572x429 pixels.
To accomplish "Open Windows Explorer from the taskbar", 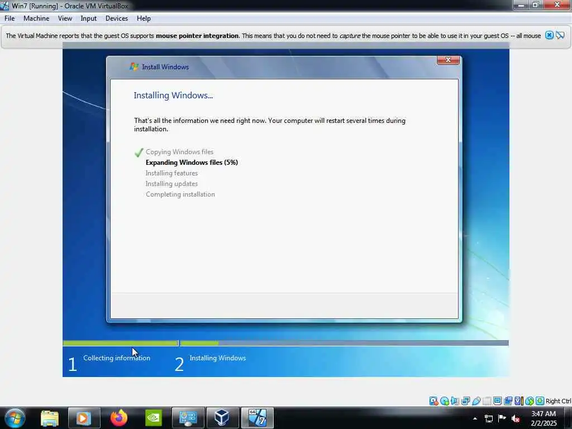I will point(50,418).
